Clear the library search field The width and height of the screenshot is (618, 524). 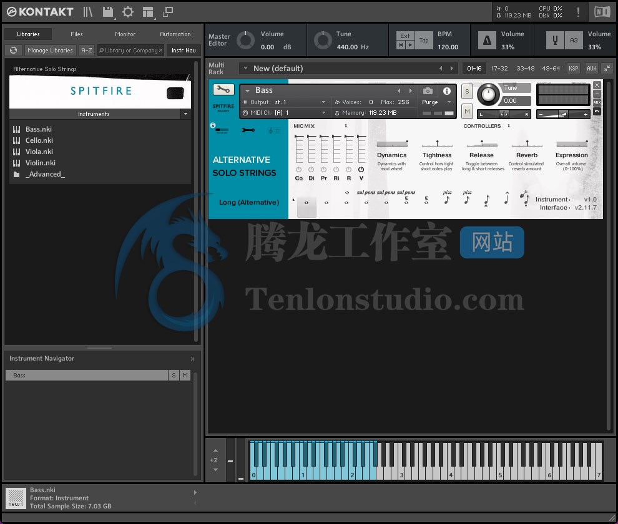(160, 51)
